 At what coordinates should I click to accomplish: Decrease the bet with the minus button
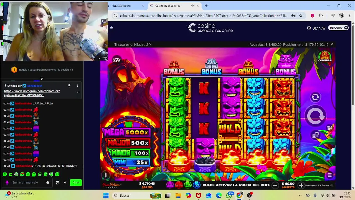[x=275, y=185]
